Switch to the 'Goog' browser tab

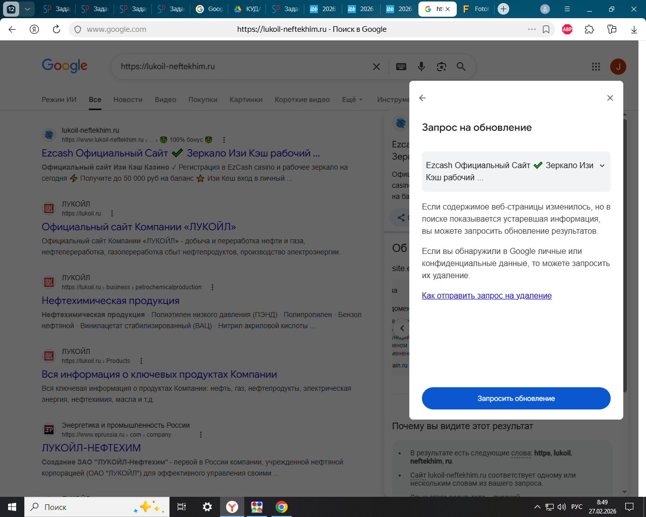coord(209,9)
